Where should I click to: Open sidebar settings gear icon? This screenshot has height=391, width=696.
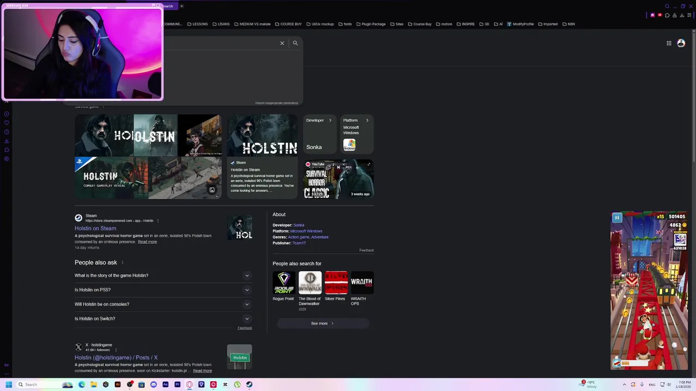[7, 159]
